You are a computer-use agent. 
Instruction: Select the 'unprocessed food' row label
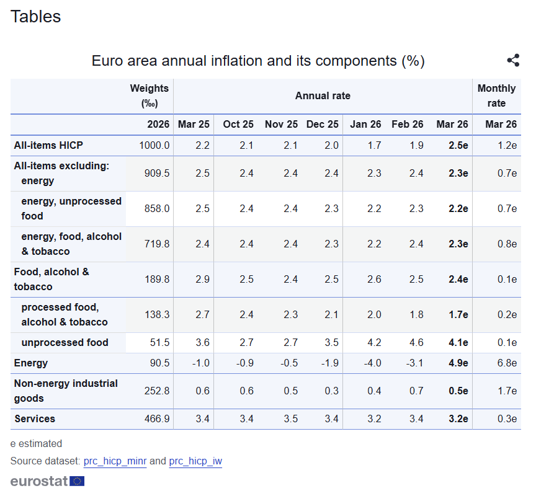pyautogui.click(x=65, y=342)
